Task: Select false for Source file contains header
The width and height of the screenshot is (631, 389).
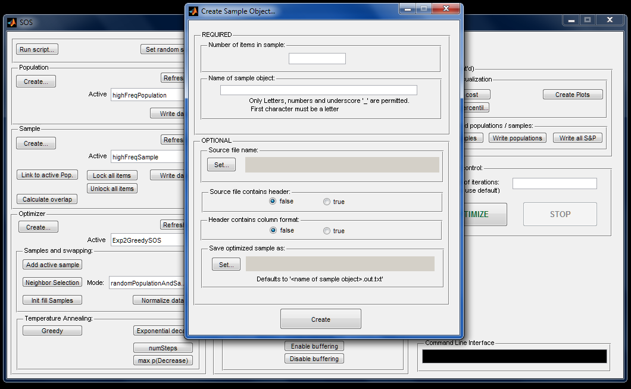Action: coord(273,201)
